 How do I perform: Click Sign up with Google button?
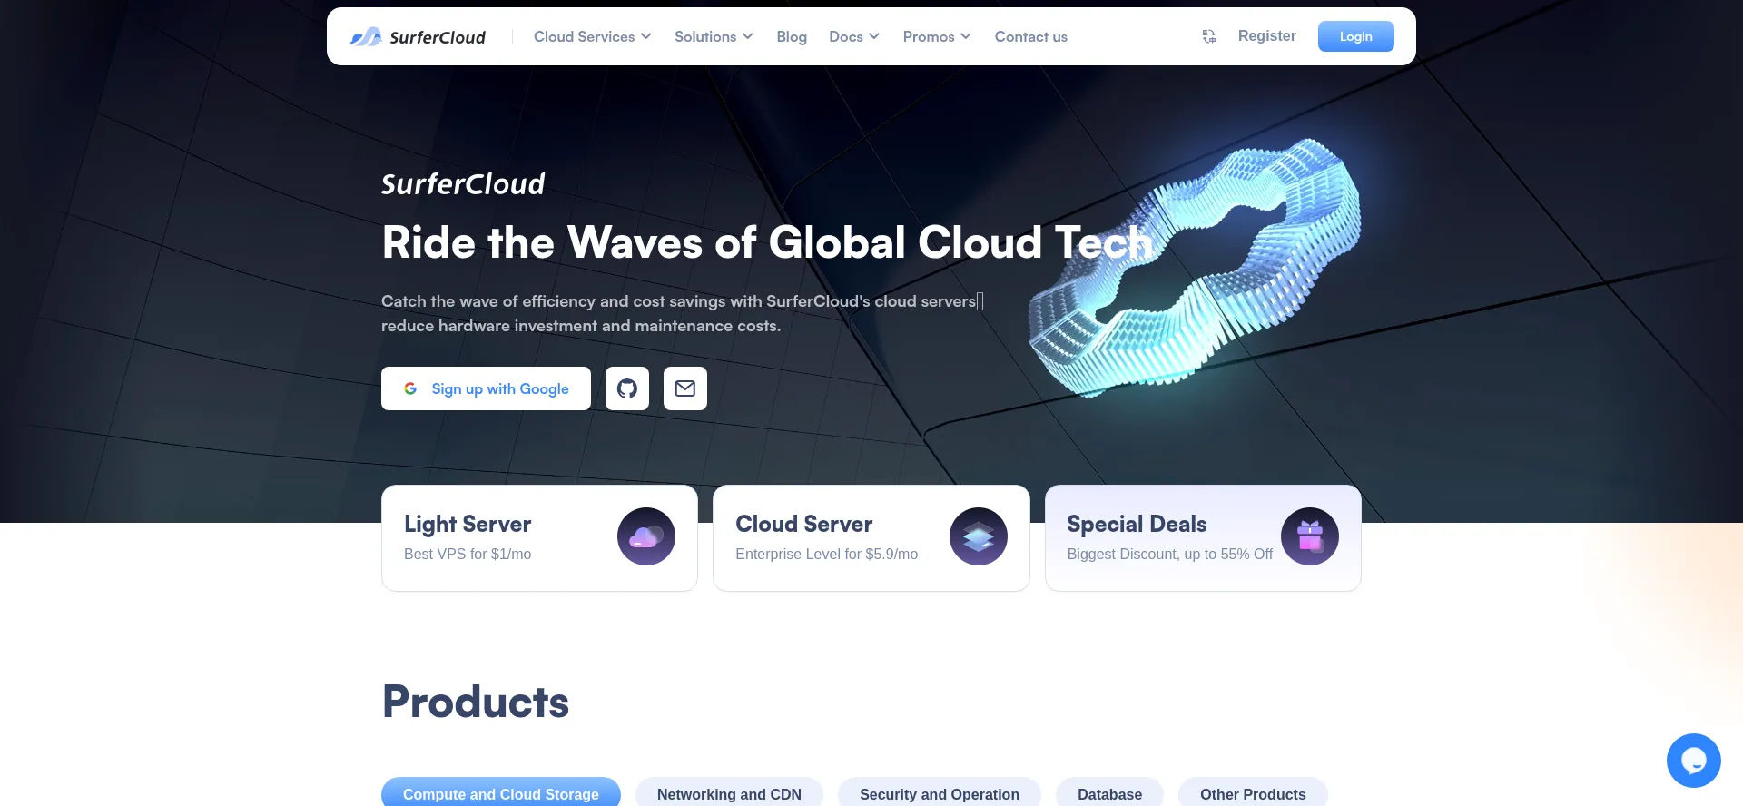point(486,388)
